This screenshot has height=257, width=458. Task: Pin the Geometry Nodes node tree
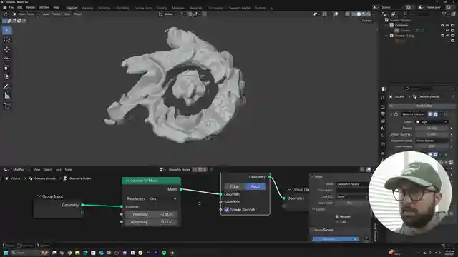(212, 170)
